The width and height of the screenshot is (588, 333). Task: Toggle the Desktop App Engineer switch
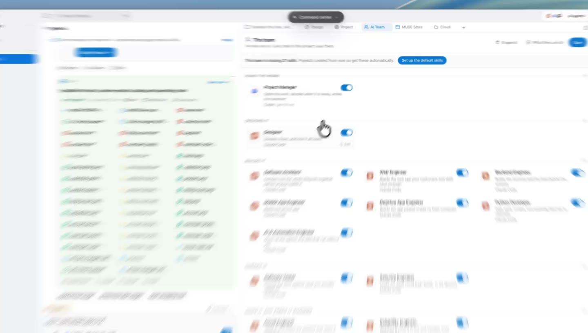tap(462, 202)
